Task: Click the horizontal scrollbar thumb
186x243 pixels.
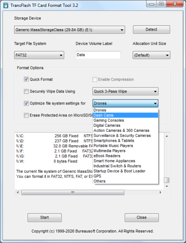Action: [x=73, y=192]
